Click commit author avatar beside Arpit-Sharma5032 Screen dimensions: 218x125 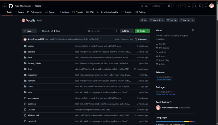[25, 39]
